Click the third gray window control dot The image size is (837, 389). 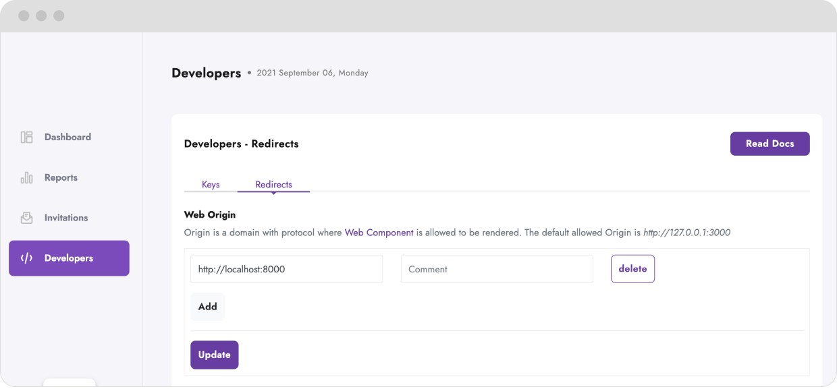click(x=59, y=16)
